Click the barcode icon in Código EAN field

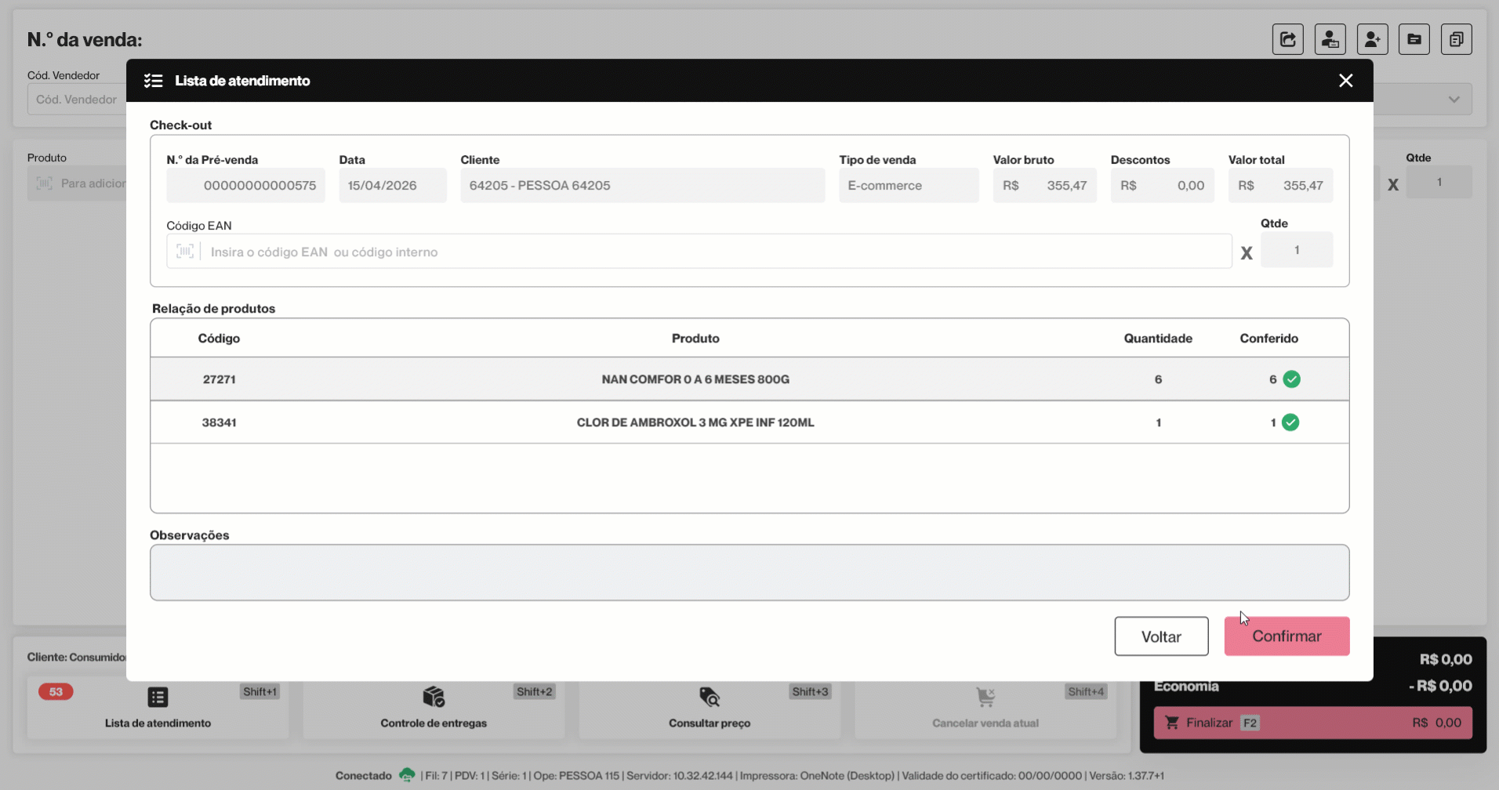click(185, 252)
